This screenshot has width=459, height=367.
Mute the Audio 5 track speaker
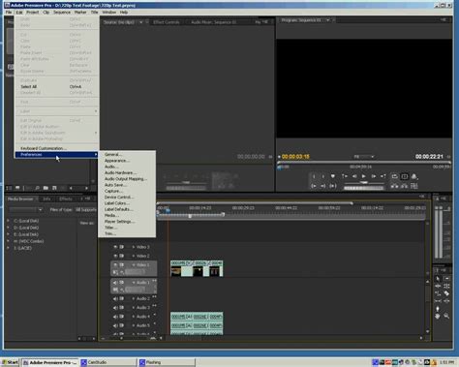115,325
